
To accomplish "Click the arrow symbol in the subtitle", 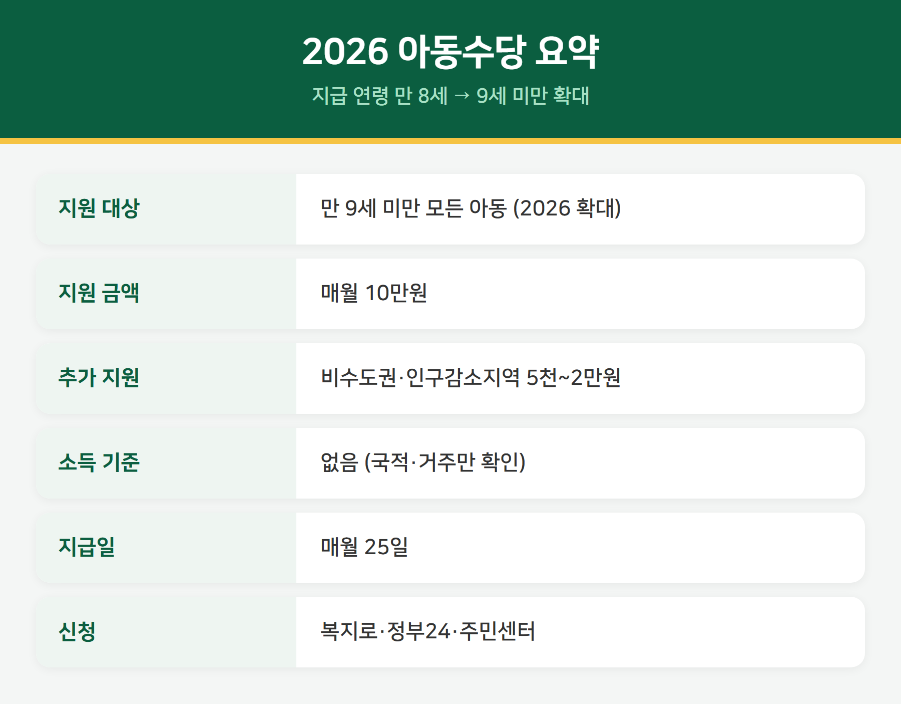I will pyautogui.click(x=462, y=96).
